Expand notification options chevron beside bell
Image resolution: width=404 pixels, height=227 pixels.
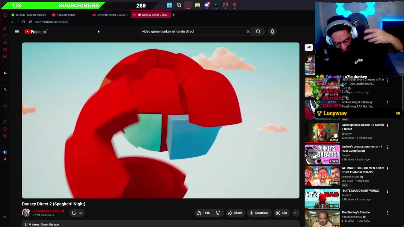point(80,213)
